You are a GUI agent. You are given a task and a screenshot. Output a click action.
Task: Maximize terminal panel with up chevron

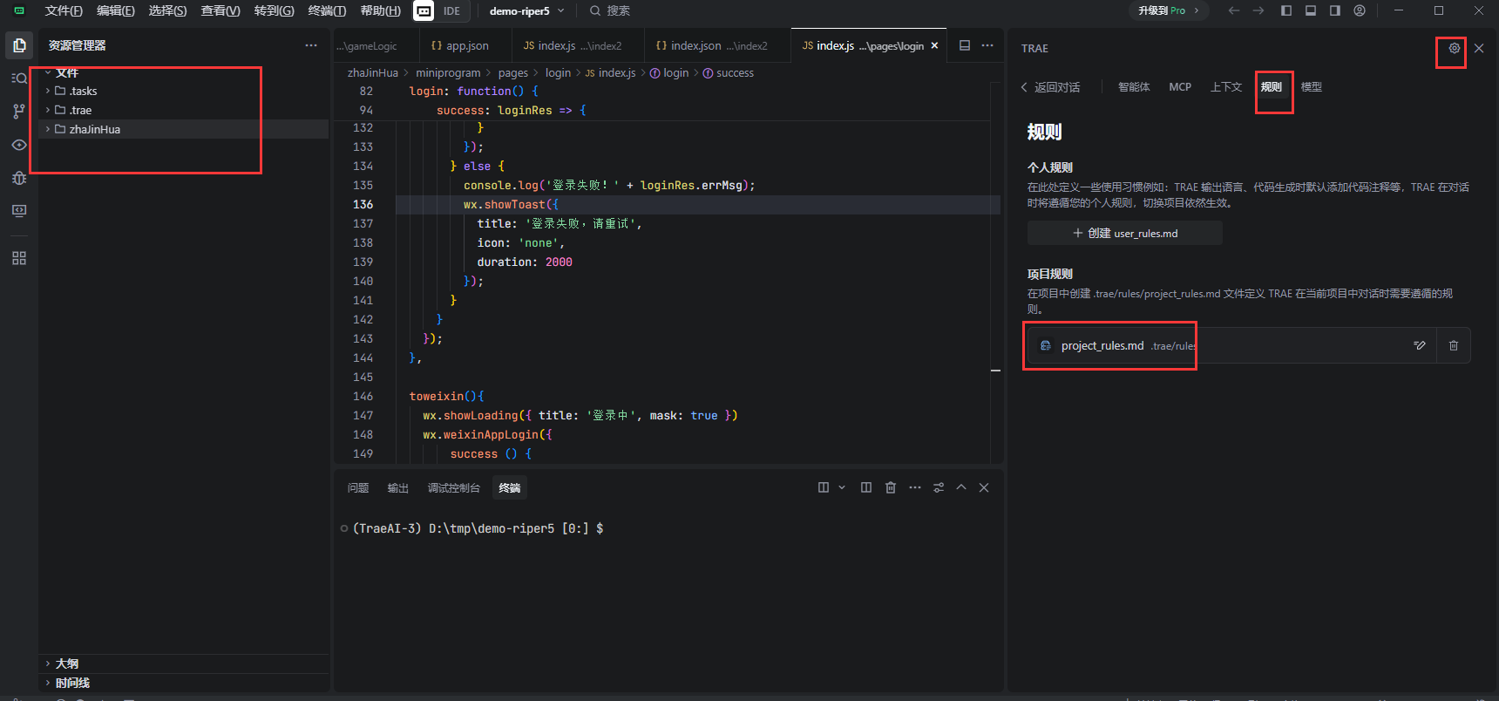(961, 487)
